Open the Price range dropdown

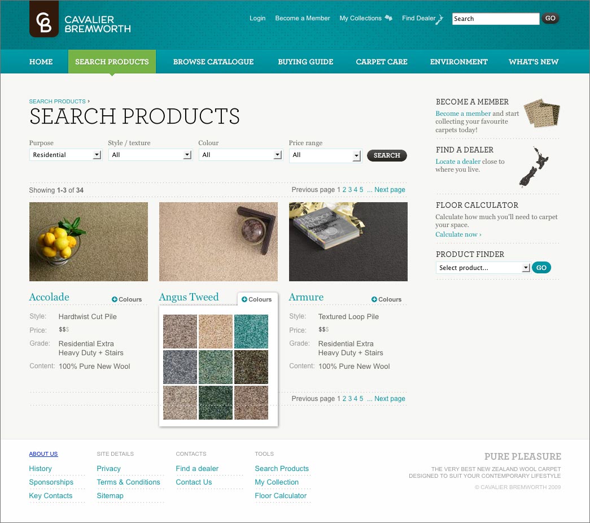[x=325, y=155]
